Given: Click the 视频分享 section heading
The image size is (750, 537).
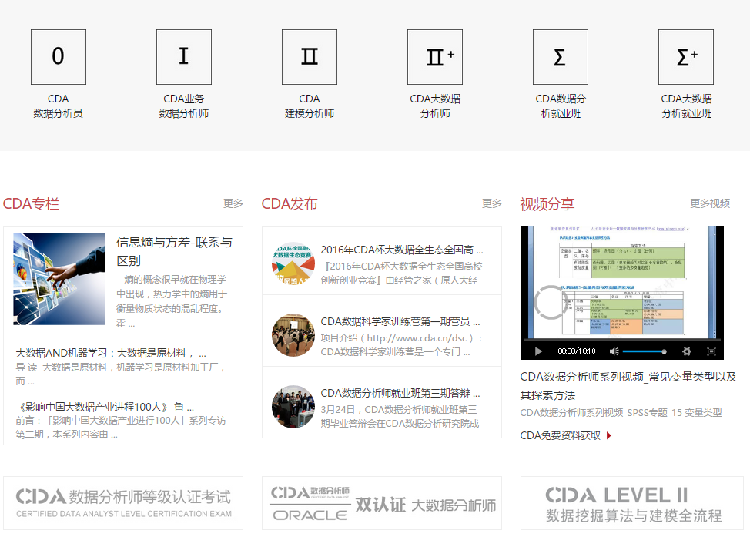Looking at the screenshot, I should coord(547,204).
